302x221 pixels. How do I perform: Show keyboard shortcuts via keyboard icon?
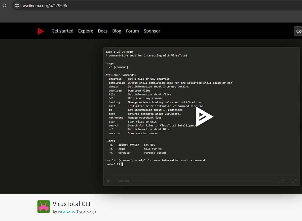click(x=282, y=181)
